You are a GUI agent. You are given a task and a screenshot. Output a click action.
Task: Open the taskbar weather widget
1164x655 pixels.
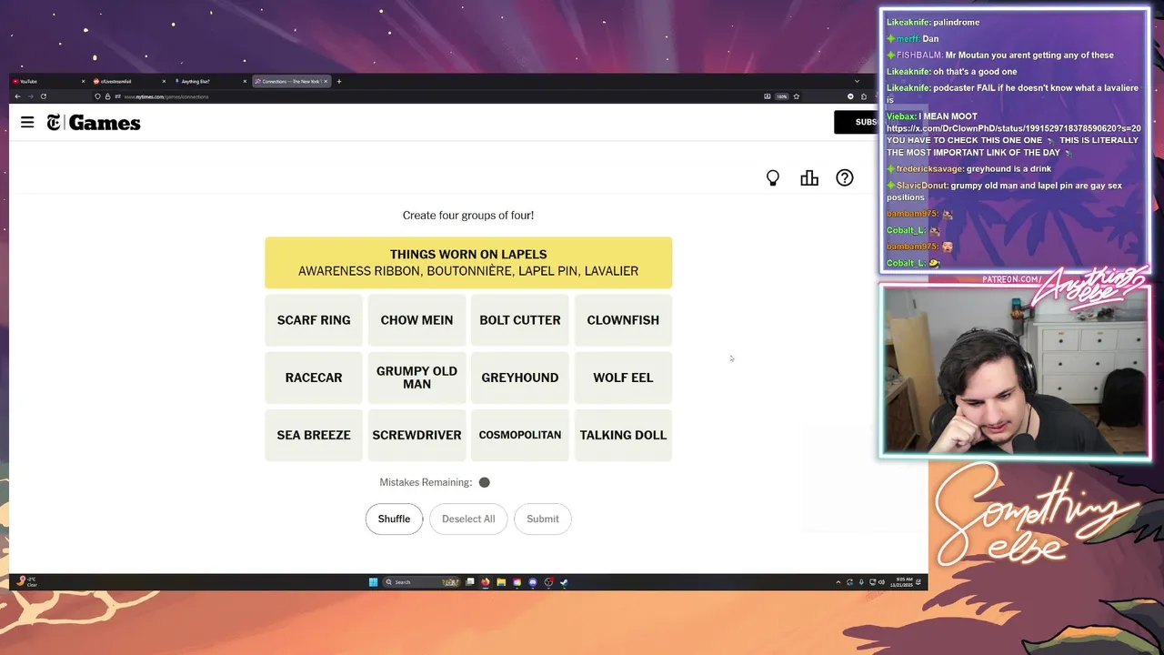pyautogui.click(x=27, y=582)
